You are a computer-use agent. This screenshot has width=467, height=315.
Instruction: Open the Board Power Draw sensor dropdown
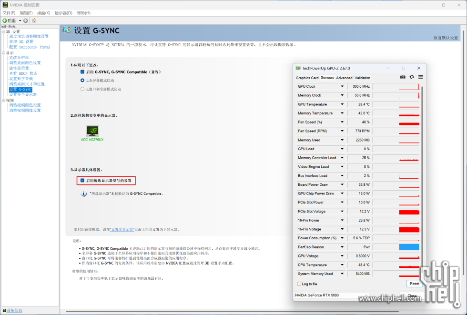click(x=342, y=184)
